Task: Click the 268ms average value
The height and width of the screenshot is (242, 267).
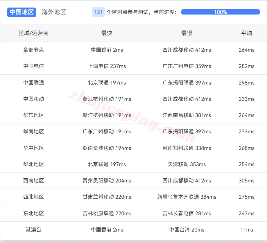Action: coord(247,148)
